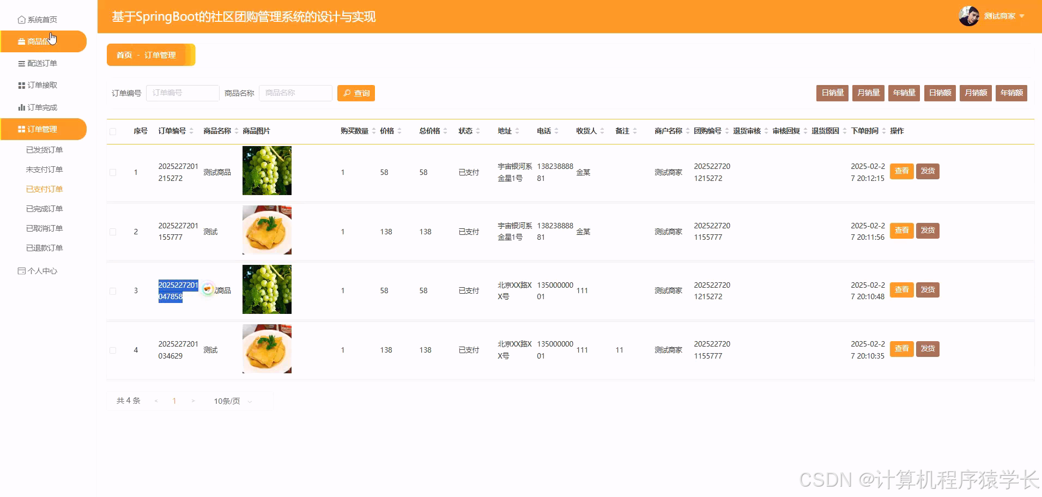Sort by 审核回复 column arrows
The image size is (1042, 497).
point(805,131)
